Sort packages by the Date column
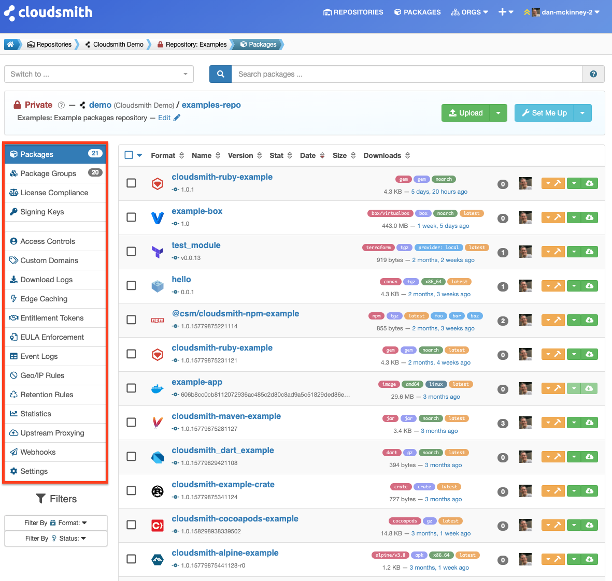 tap(312, 155)
